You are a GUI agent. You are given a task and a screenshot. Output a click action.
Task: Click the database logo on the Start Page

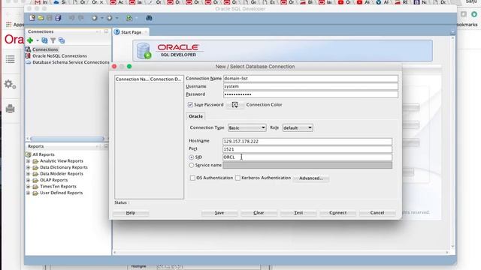144,51
